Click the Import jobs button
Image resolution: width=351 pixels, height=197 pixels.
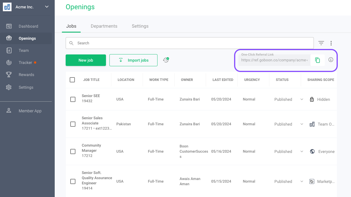133,60
